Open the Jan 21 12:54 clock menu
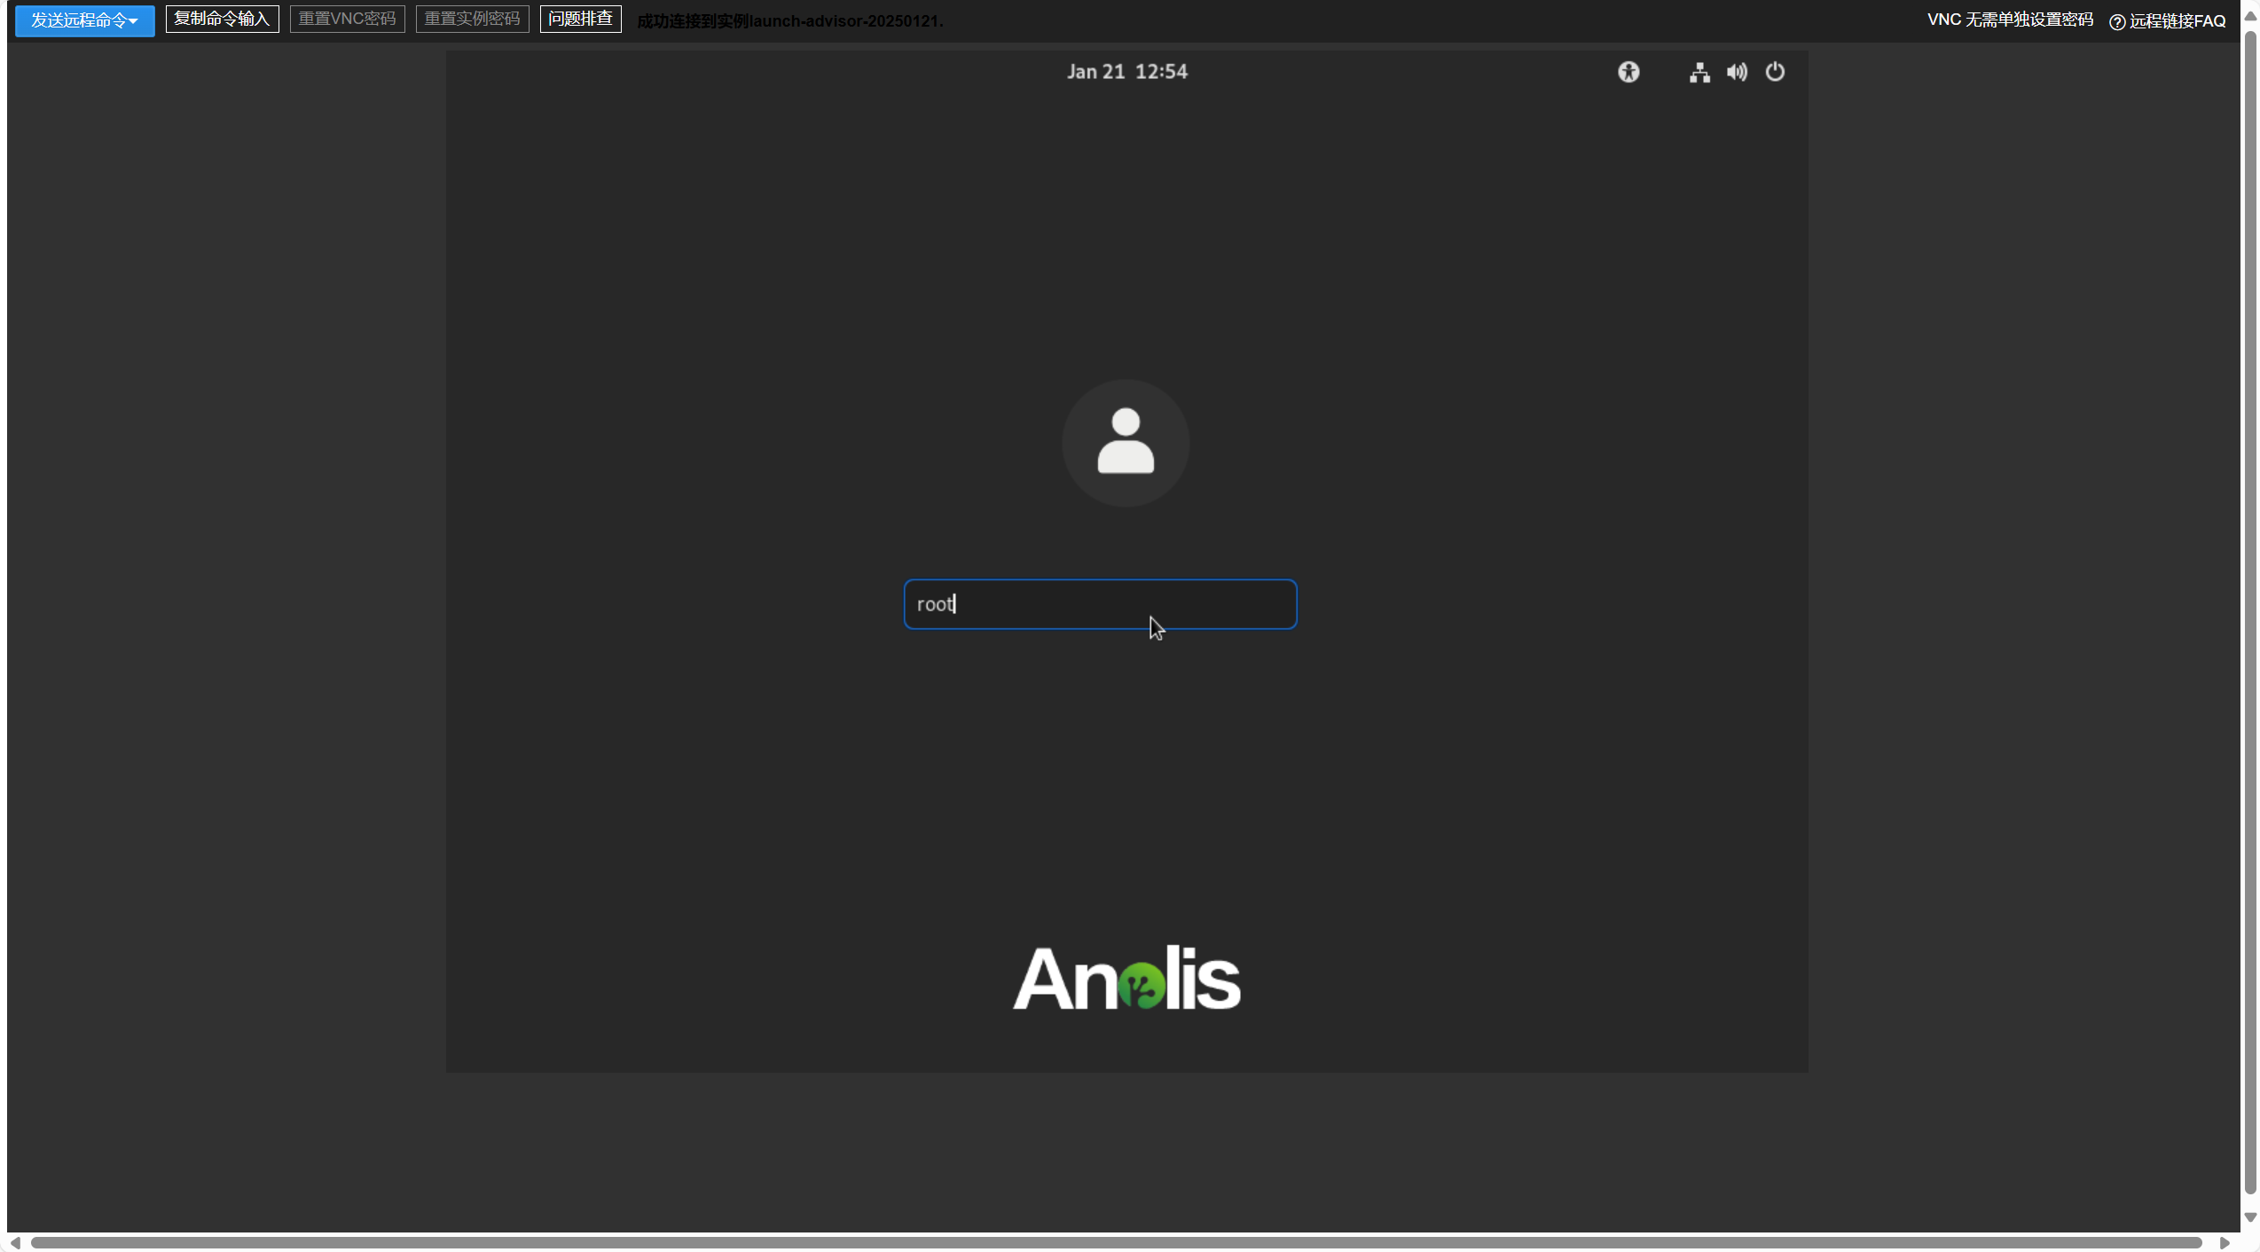2260x1252 pixels. pos(1126,72)
